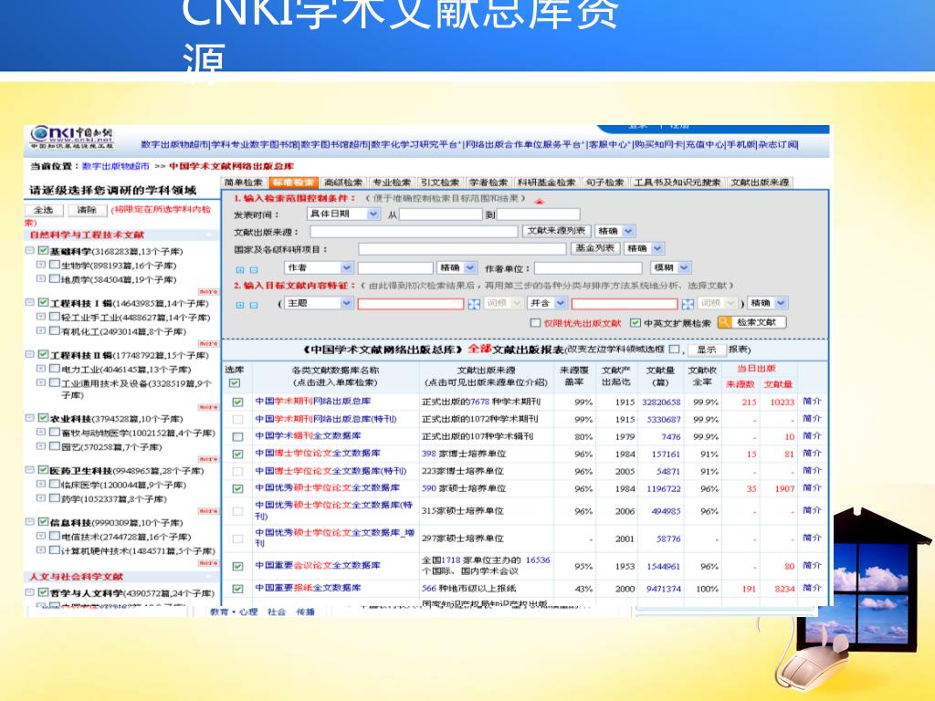
Task: Toggle the 信息科技 checkbox
Action: pos(43,521)
